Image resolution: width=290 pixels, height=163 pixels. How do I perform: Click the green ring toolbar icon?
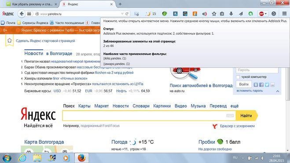coord(250,14)
